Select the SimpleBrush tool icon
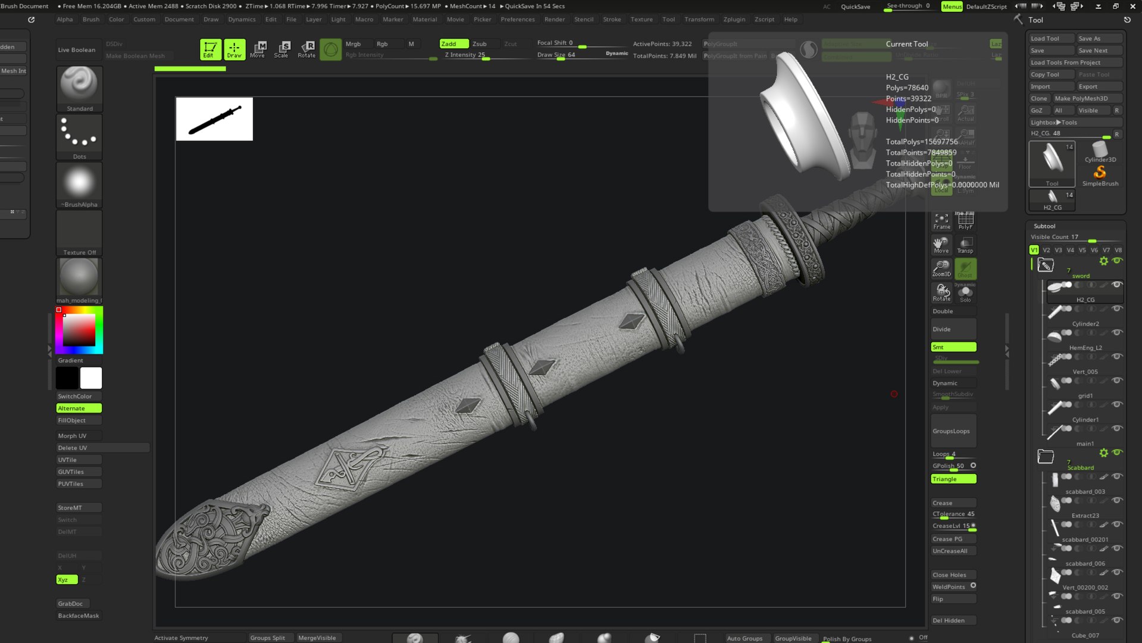Image resolution: width=1142 pixels, height=643 pixels. point(1100,176)
